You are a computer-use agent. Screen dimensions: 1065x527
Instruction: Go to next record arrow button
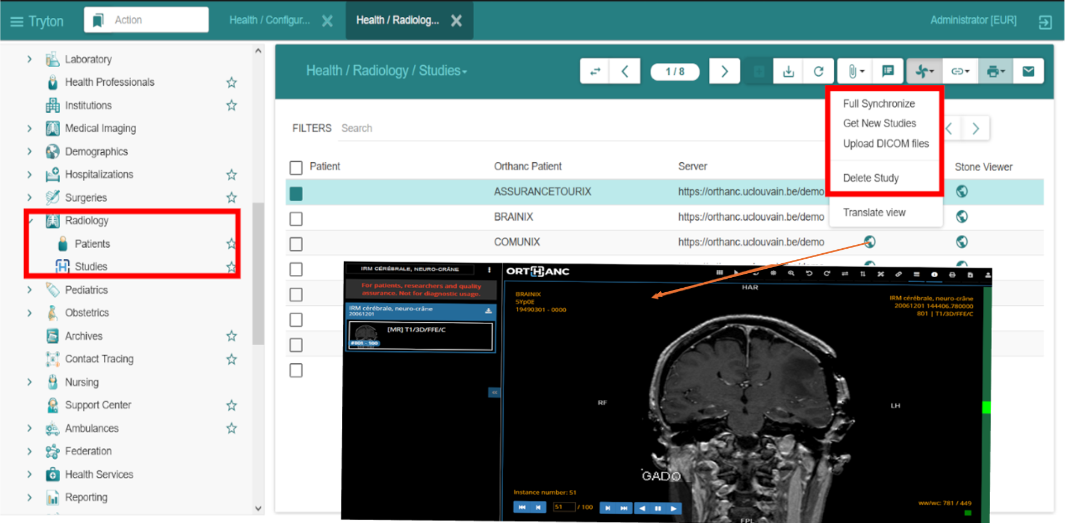pyautogui.click(x=724, y=71)
